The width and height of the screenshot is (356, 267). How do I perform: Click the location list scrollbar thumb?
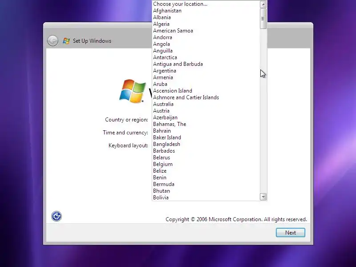263,19
